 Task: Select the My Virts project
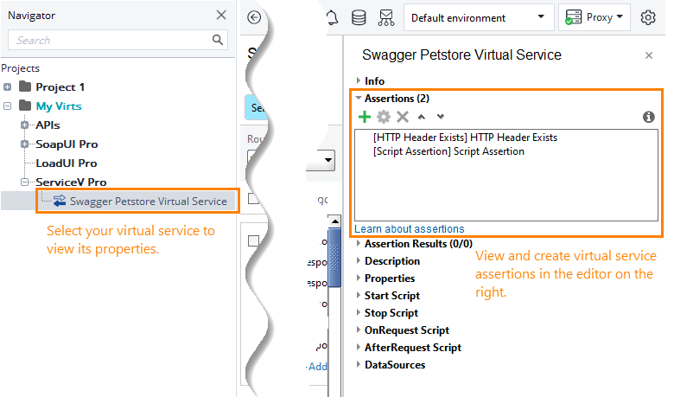click(x=59, y=106)
